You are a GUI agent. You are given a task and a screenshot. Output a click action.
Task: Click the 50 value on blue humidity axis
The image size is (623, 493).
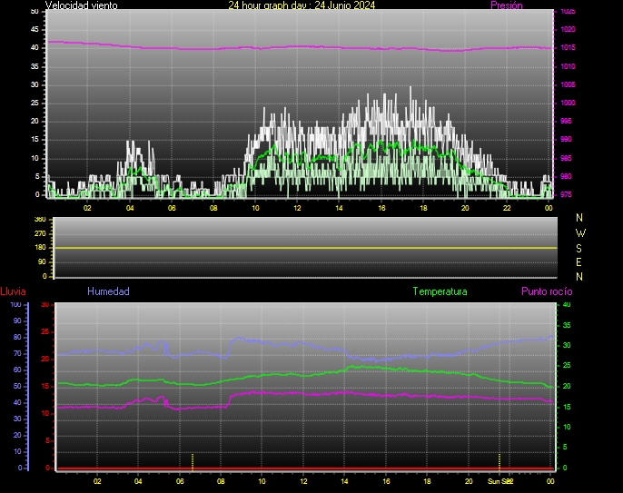pos(17,386)
